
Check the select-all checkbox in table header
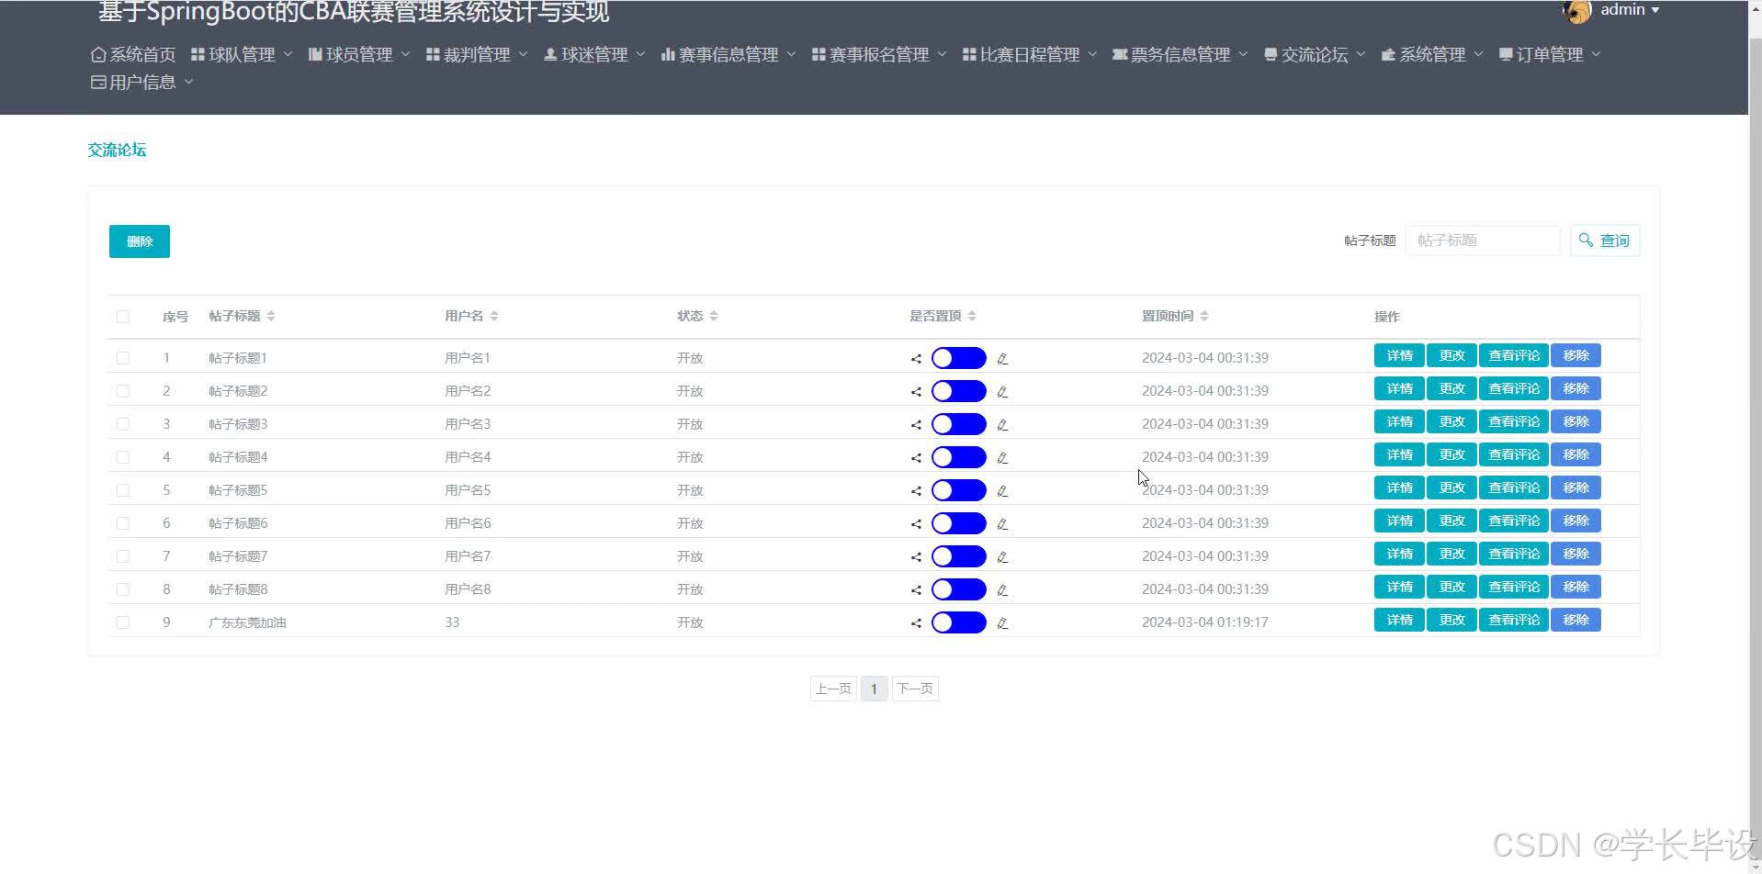tap(123, 317)
